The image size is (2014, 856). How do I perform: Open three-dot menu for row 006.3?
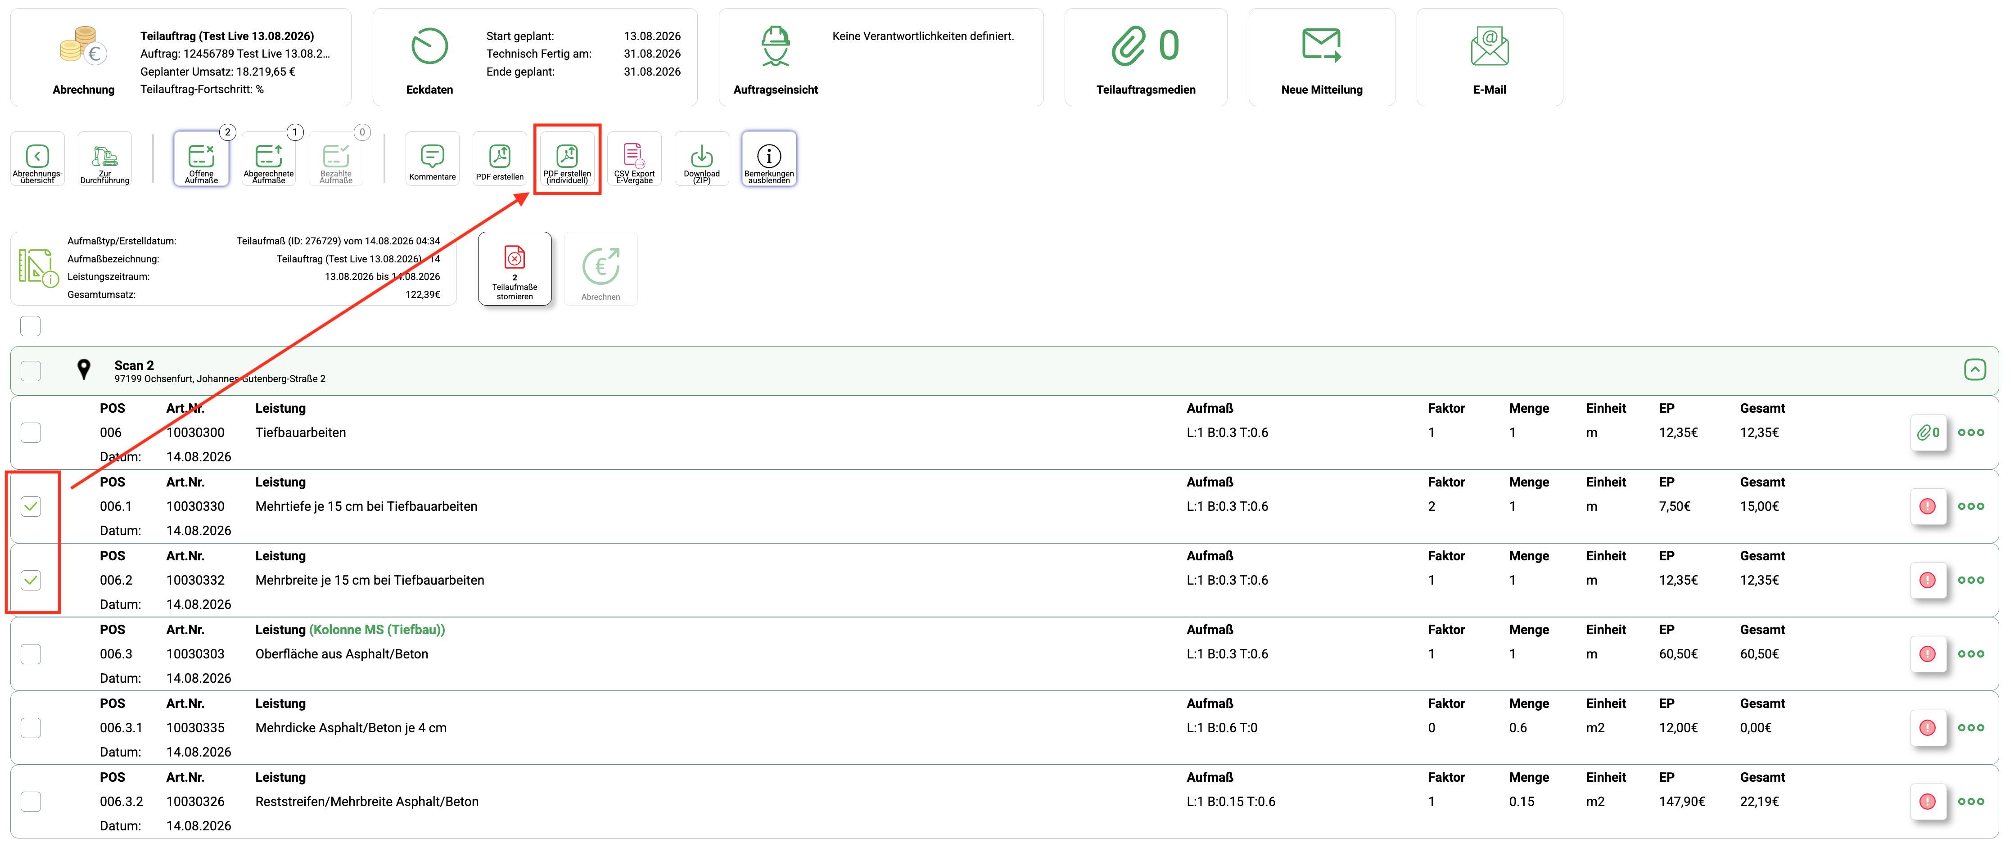pyautogui.click(x=1971, y=654)
